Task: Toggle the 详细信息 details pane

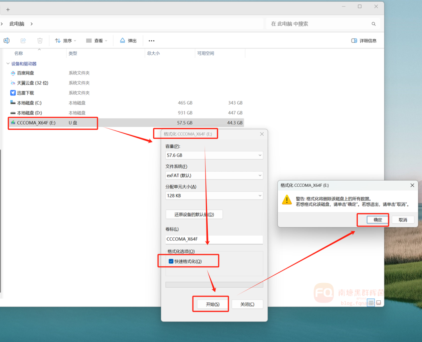Action: click(364, 41)
